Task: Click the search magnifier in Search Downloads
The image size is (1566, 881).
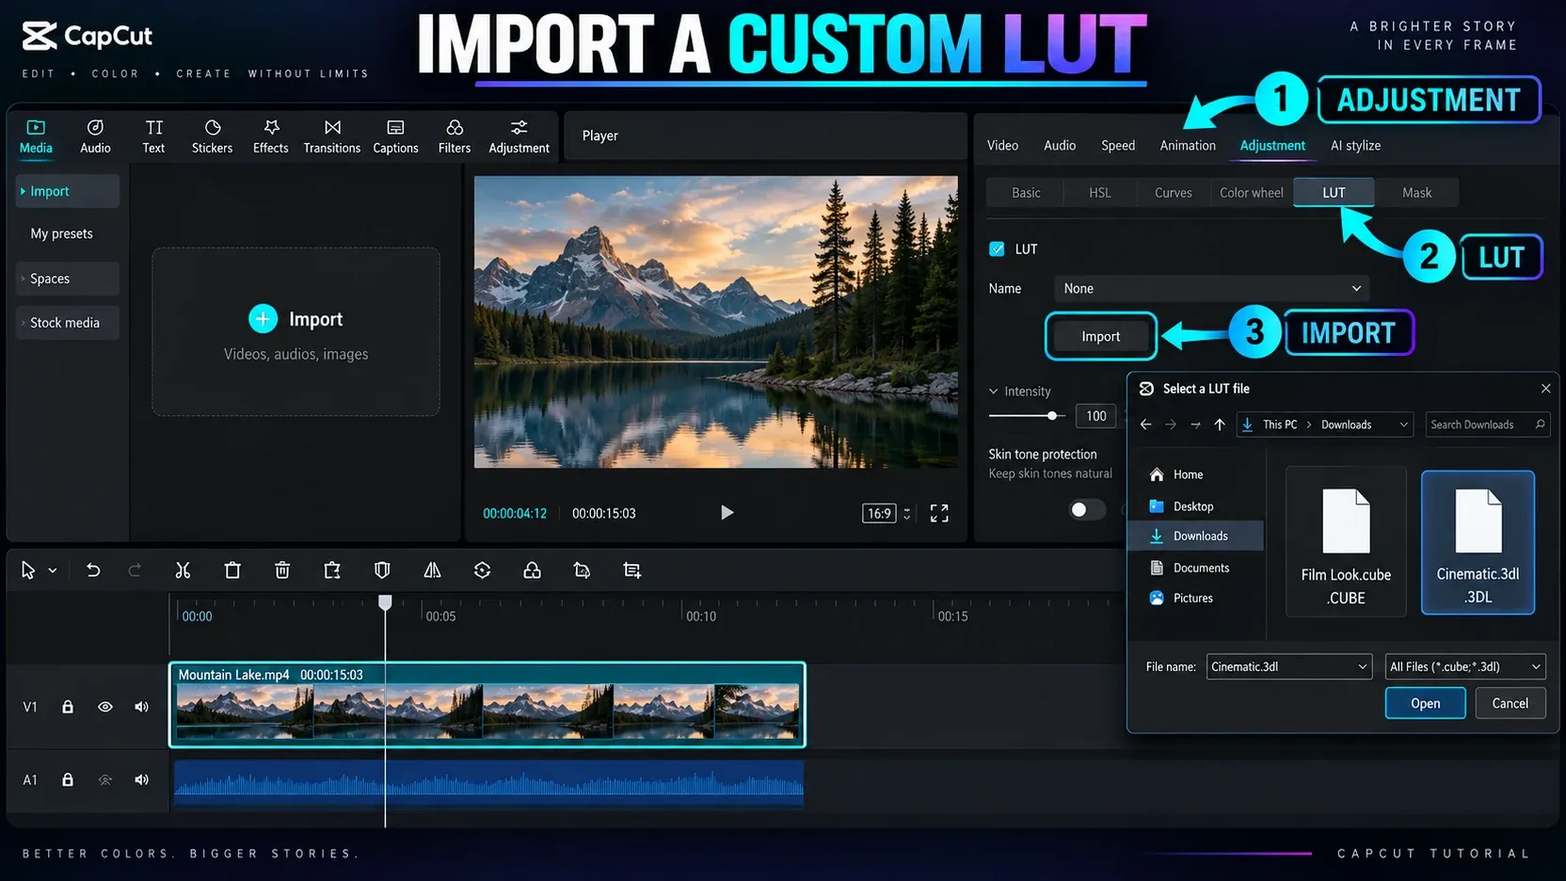Action: tap(1540, 424)
